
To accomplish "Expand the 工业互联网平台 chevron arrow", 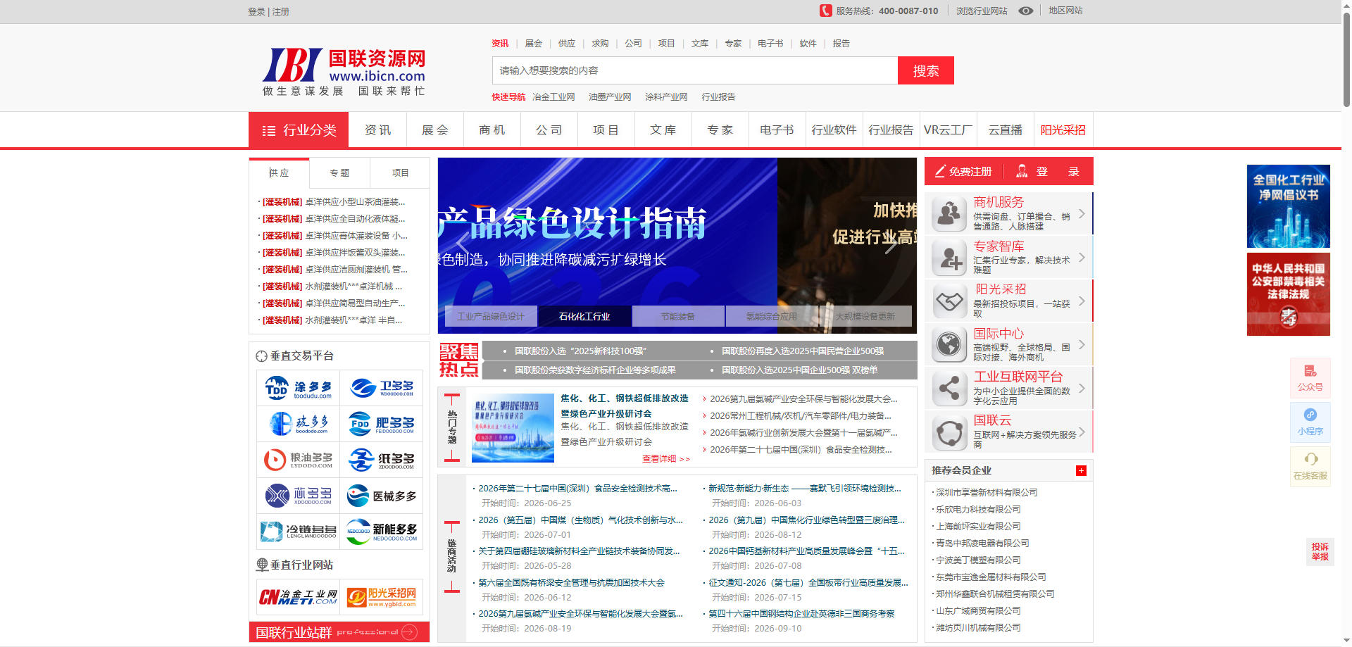I will 1082,388.
